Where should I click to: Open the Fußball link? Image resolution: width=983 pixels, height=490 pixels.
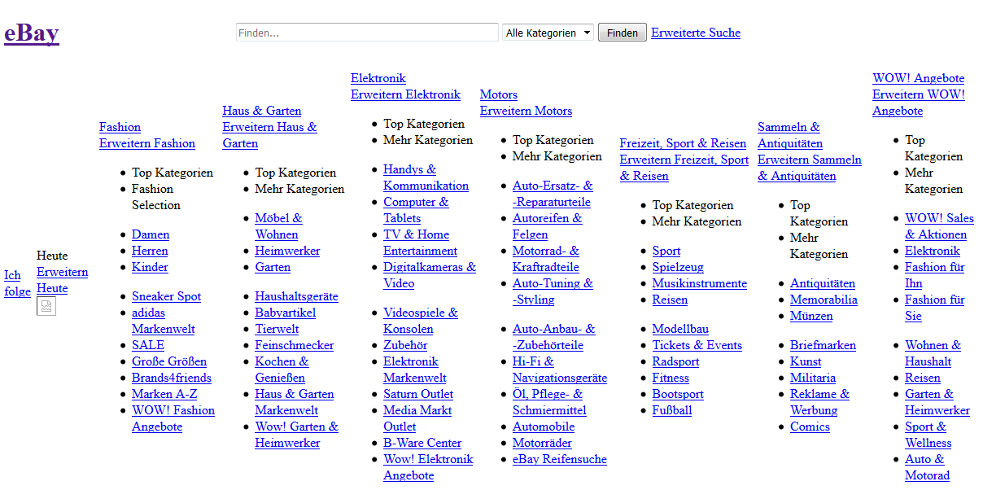pos(671,410)
